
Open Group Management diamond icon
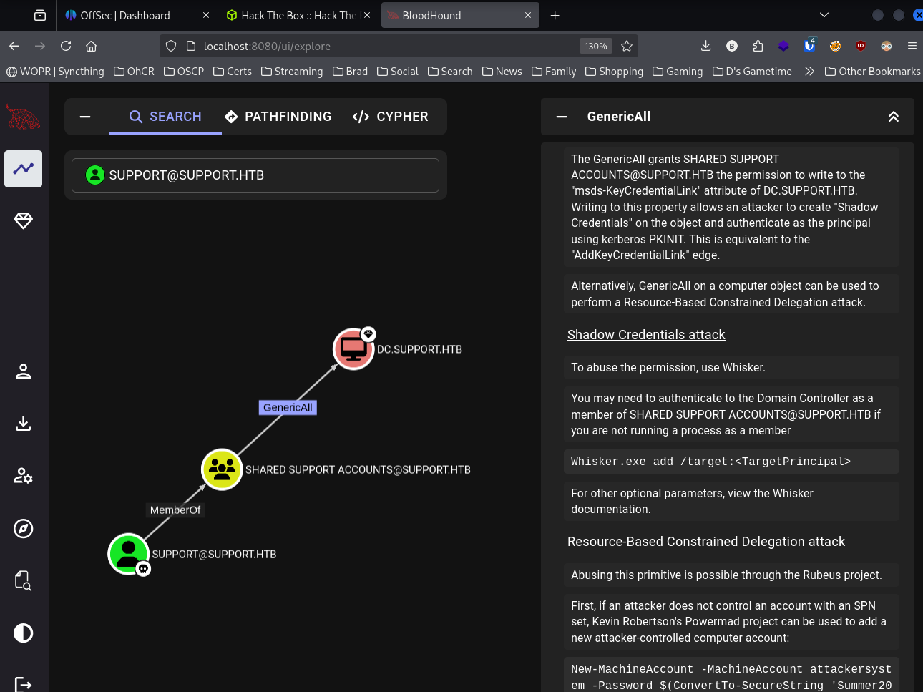[x=23, y=221]
